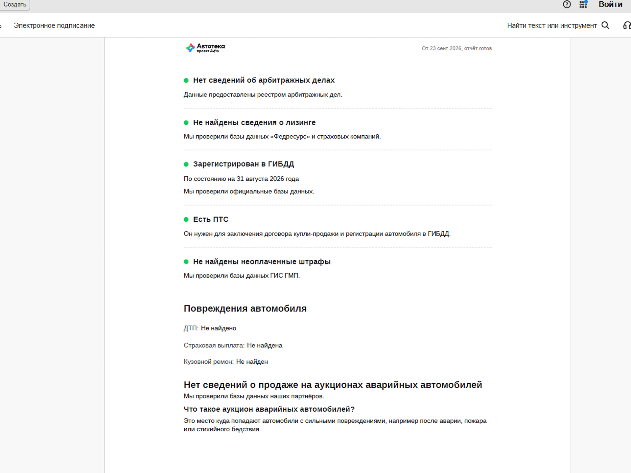Click text Мы проверили официальные базы данных

[249, 191]
